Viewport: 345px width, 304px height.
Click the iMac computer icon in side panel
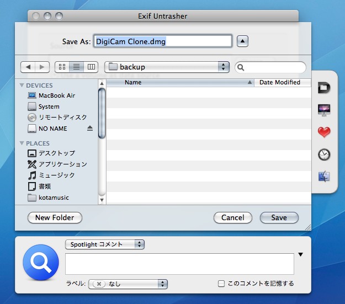coord(324,110)
